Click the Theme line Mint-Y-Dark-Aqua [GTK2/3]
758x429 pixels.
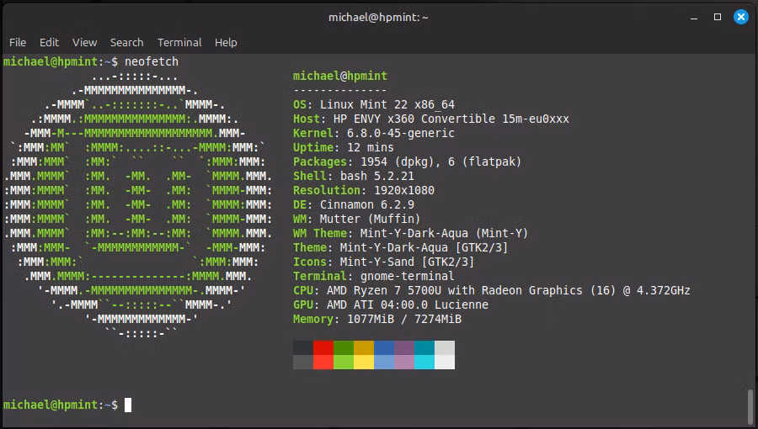point(400,247)
